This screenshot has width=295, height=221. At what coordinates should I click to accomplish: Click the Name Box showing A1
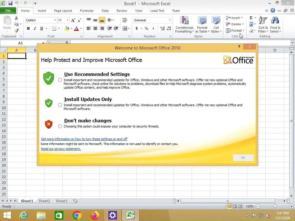(x=20, y=43)
